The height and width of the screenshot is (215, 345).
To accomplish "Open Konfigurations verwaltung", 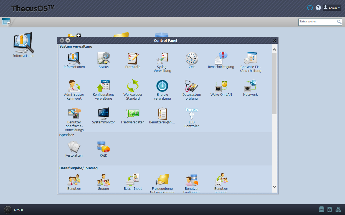I will pyautogui.click(x=103, y=90).
